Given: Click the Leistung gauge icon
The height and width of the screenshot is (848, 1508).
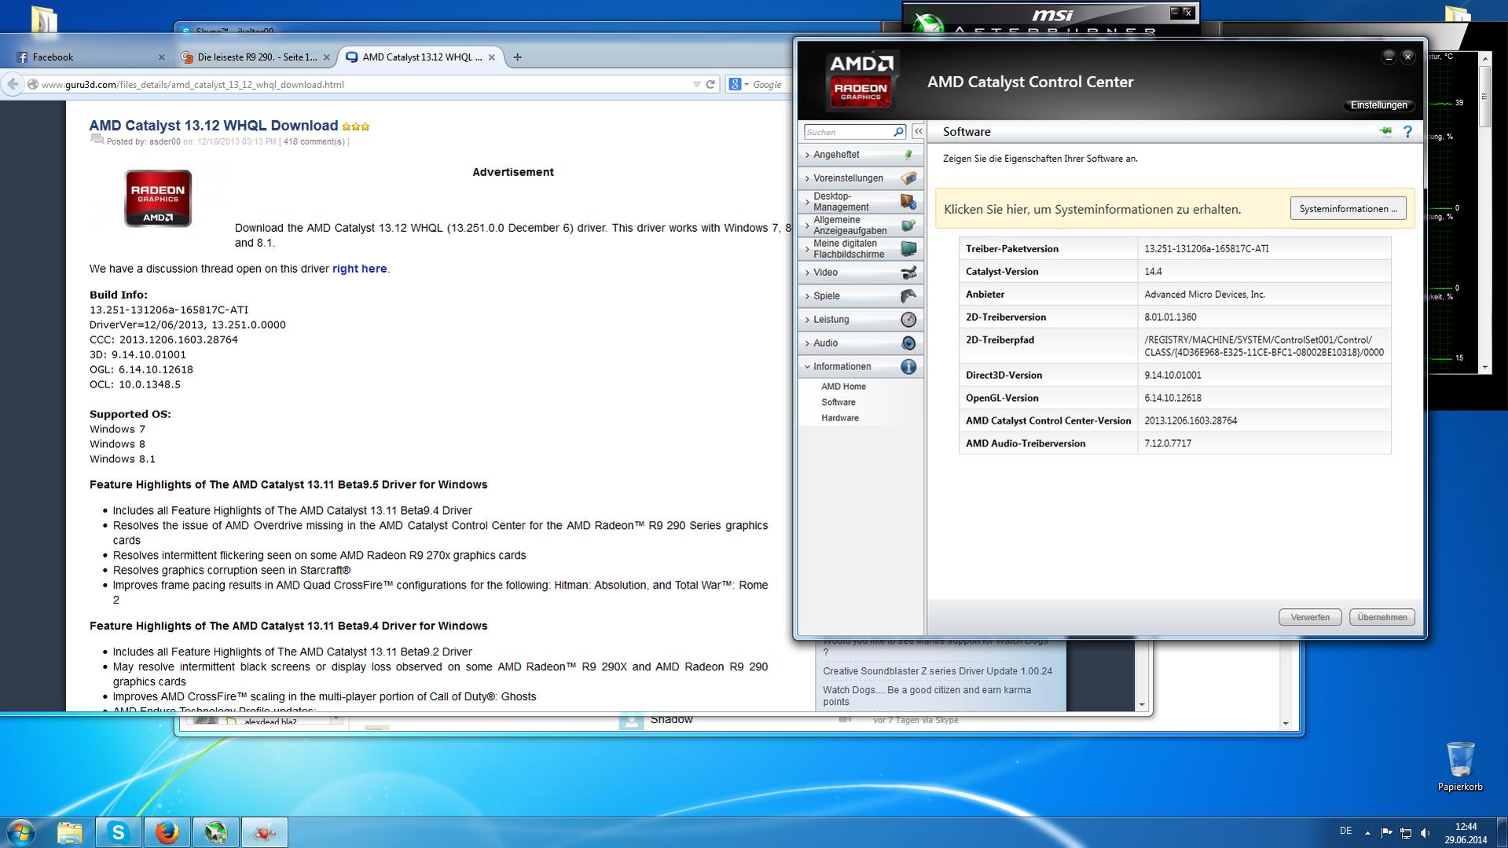Looking at the screenshot, I should click(908, 320).
